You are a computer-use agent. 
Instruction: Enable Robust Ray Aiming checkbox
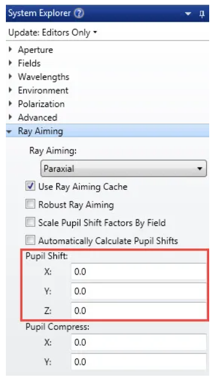coord(30,204)
